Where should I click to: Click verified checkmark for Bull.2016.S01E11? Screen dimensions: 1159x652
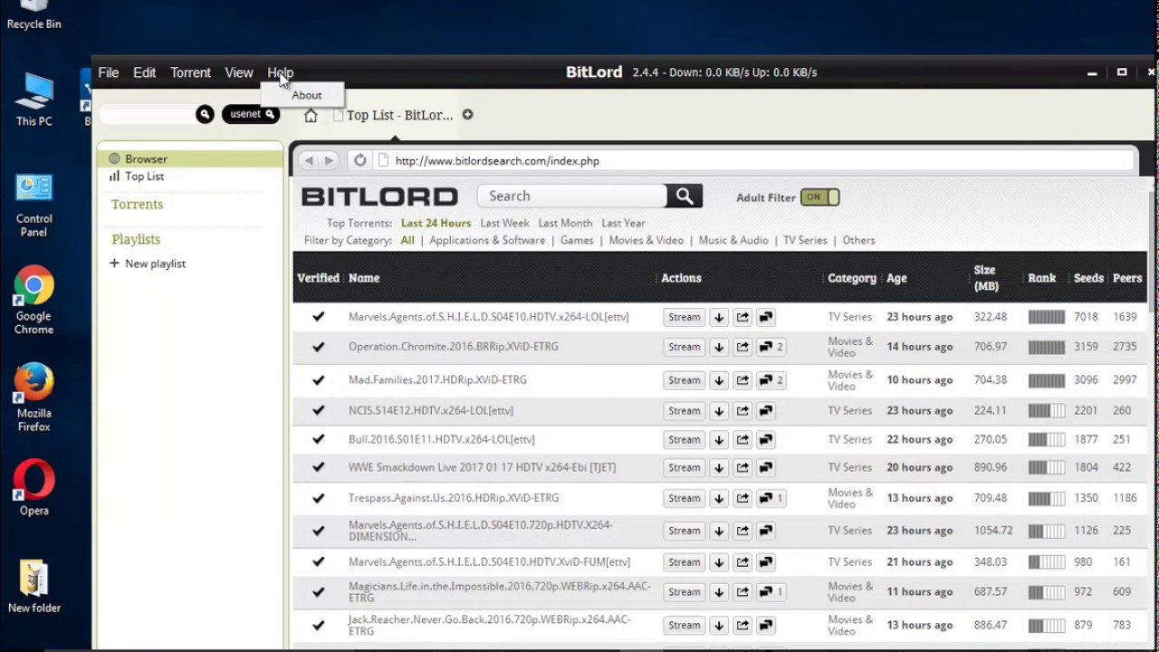(318, 439)
